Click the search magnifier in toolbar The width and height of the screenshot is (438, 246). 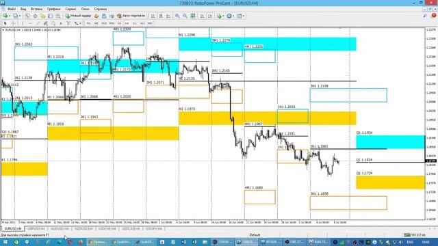[x=425, y=16]
